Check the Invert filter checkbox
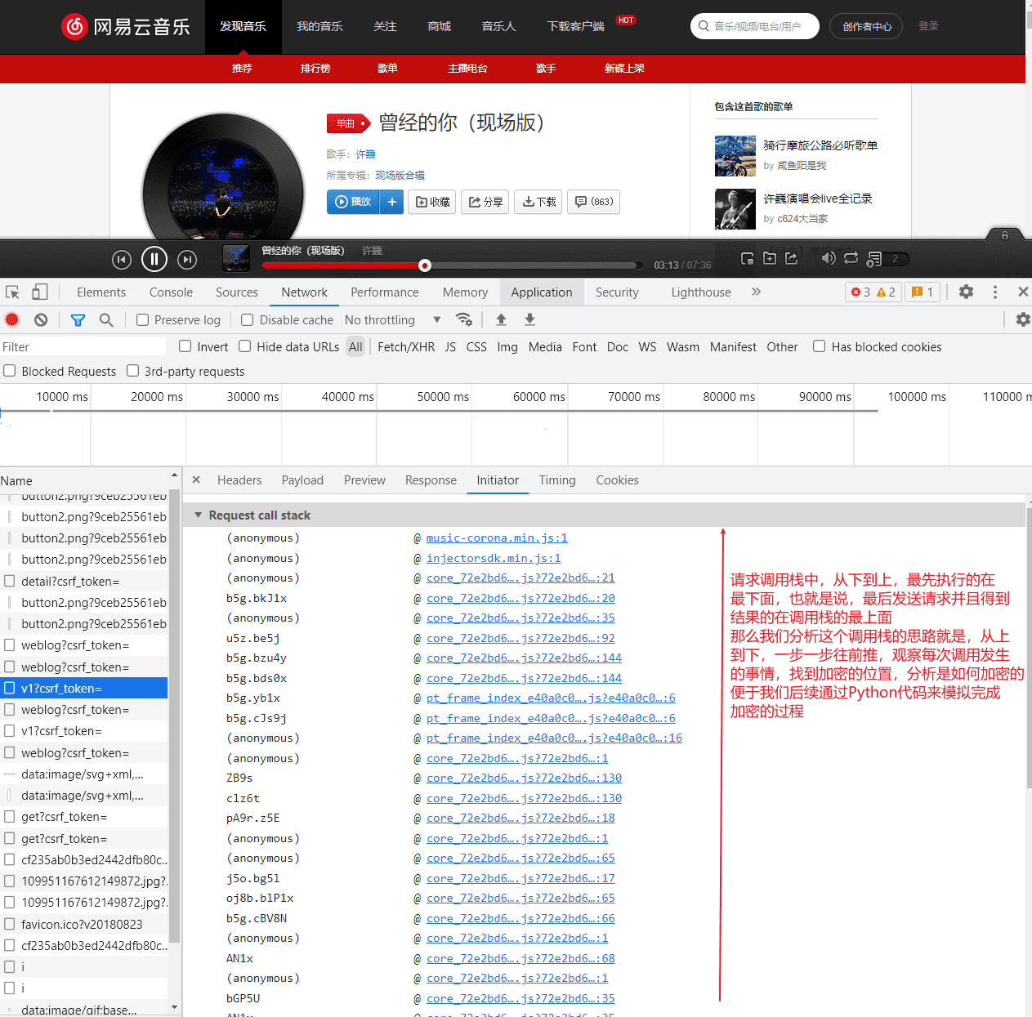The height and width of the screenshot is (1017, 1032). point(185,346)
